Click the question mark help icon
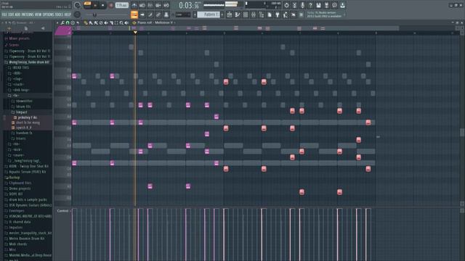 [310, 5]
